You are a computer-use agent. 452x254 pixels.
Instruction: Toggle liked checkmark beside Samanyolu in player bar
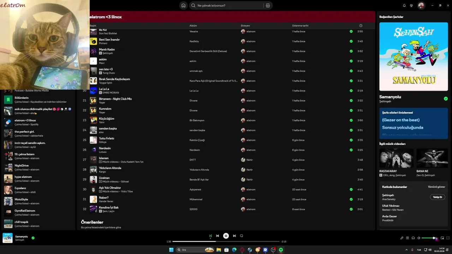(33, 238)
